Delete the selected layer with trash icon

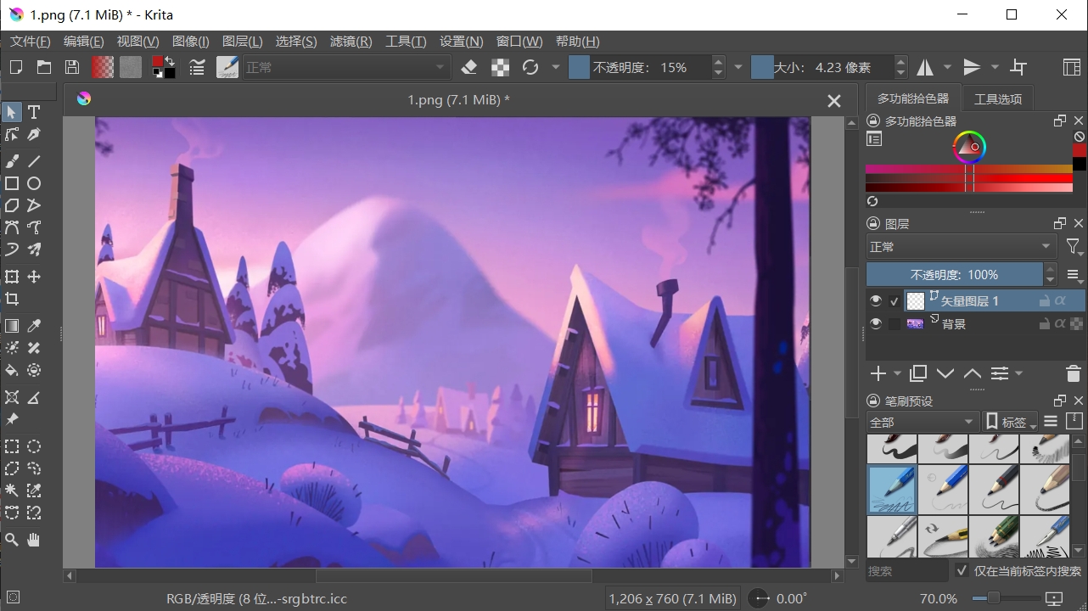(1073, 373)
